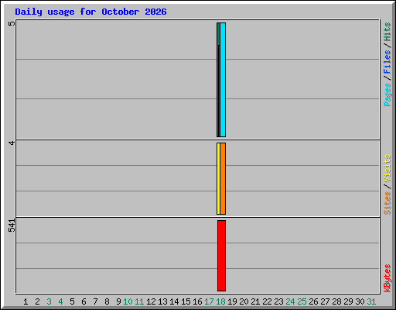Click day label '15' on the x-axis

click(186, 301)
